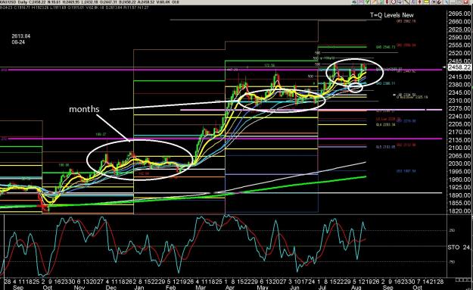Click the round clock-style icon in top toolbar

(x=394, y=2)
